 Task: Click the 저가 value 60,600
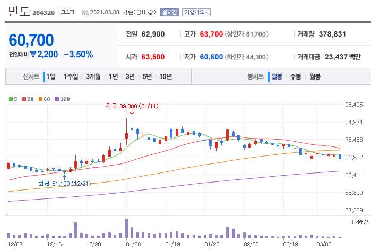click(x=211, y=57)
